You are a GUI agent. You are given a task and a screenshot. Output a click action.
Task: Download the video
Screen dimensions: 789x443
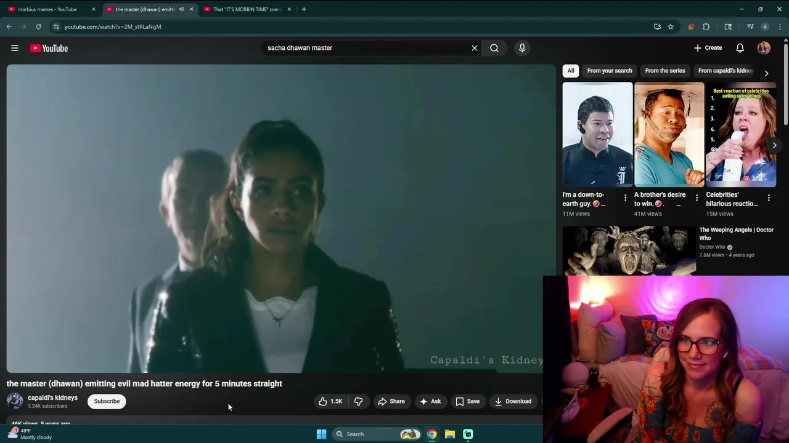click(513, 401)
